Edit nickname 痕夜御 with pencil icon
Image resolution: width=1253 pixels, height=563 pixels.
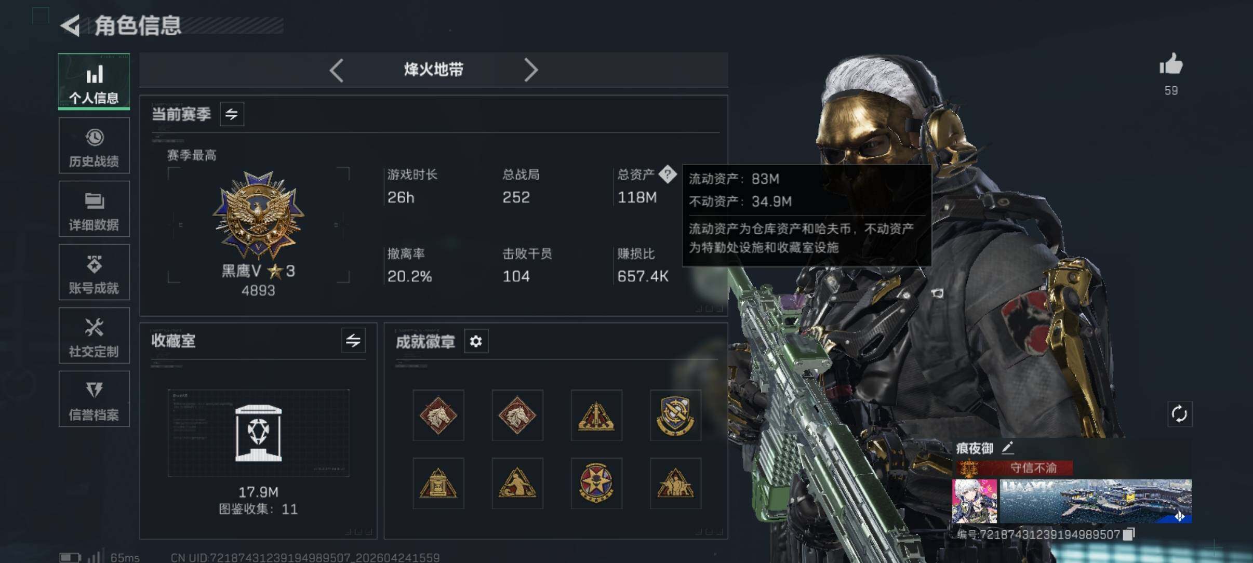point(1007,447)
